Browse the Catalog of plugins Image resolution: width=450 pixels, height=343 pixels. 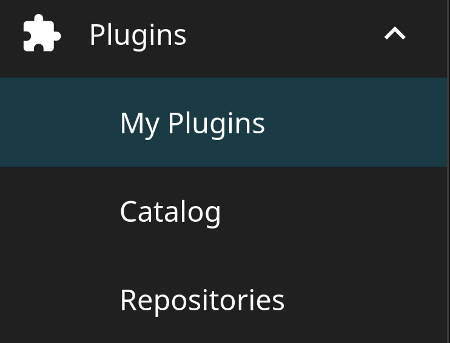[170, 211]
